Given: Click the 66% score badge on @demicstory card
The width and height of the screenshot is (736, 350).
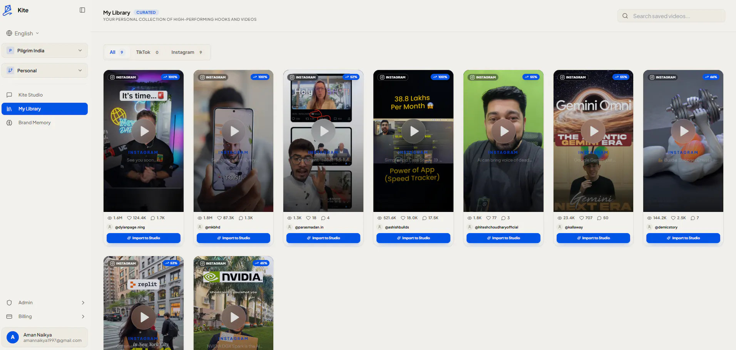Looking at the screenshot, I should 711,77.
